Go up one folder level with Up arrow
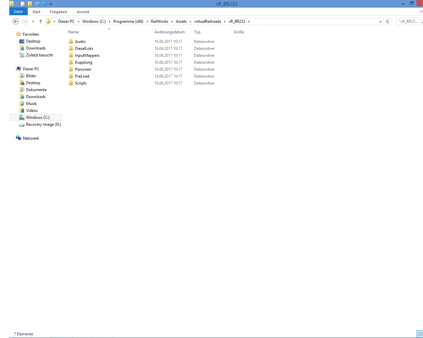423x338 pixels. 41,21
